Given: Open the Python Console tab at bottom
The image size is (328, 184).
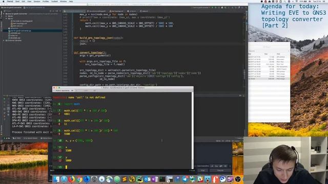Looking at the screenshot, I should (46, 138).
